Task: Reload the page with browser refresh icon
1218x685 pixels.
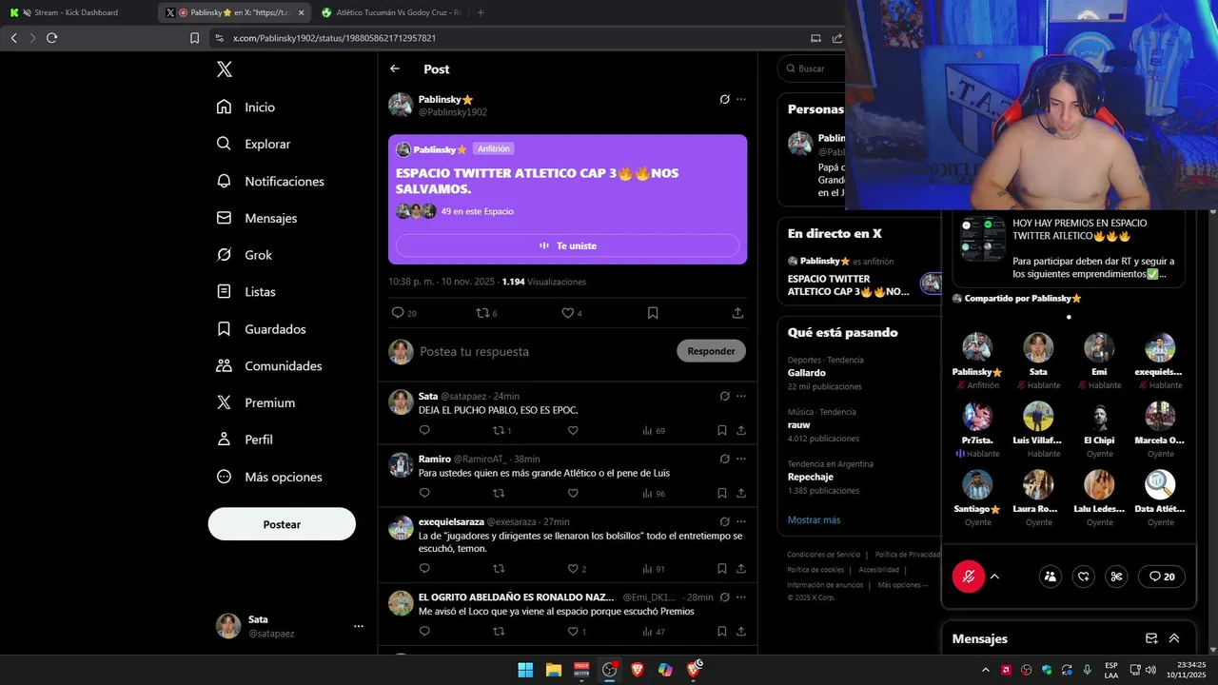Action: [x=51, y=38]
